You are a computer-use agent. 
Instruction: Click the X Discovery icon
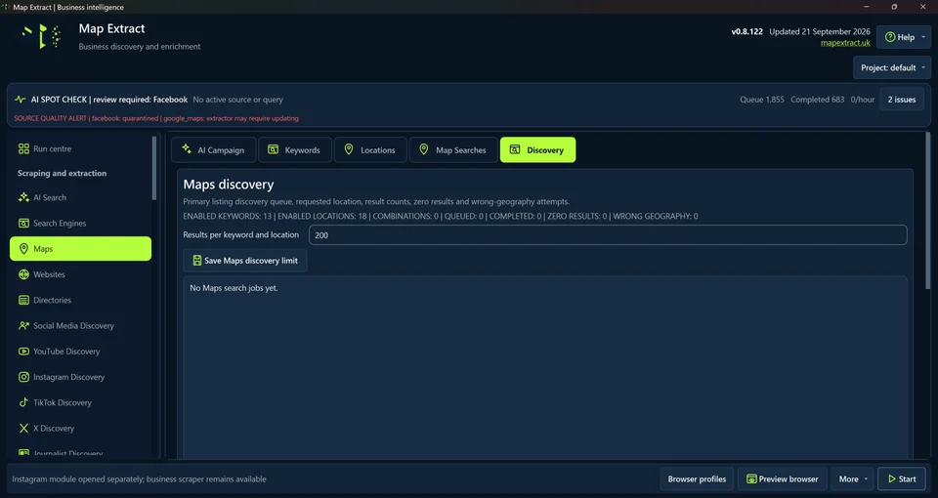coord(23,428)
